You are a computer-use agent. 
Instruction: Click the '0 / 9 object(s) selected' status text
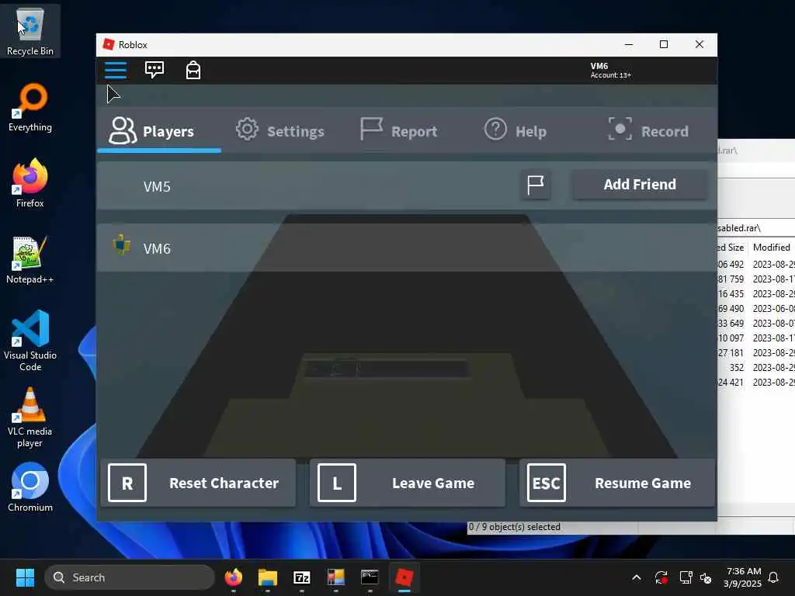514,527
